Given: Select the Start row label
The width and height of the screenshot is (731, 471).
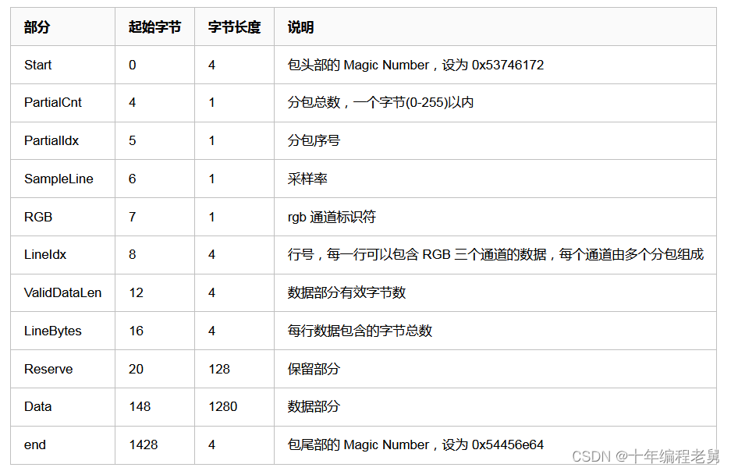Looking at the screenshot, I should (34, 65).
